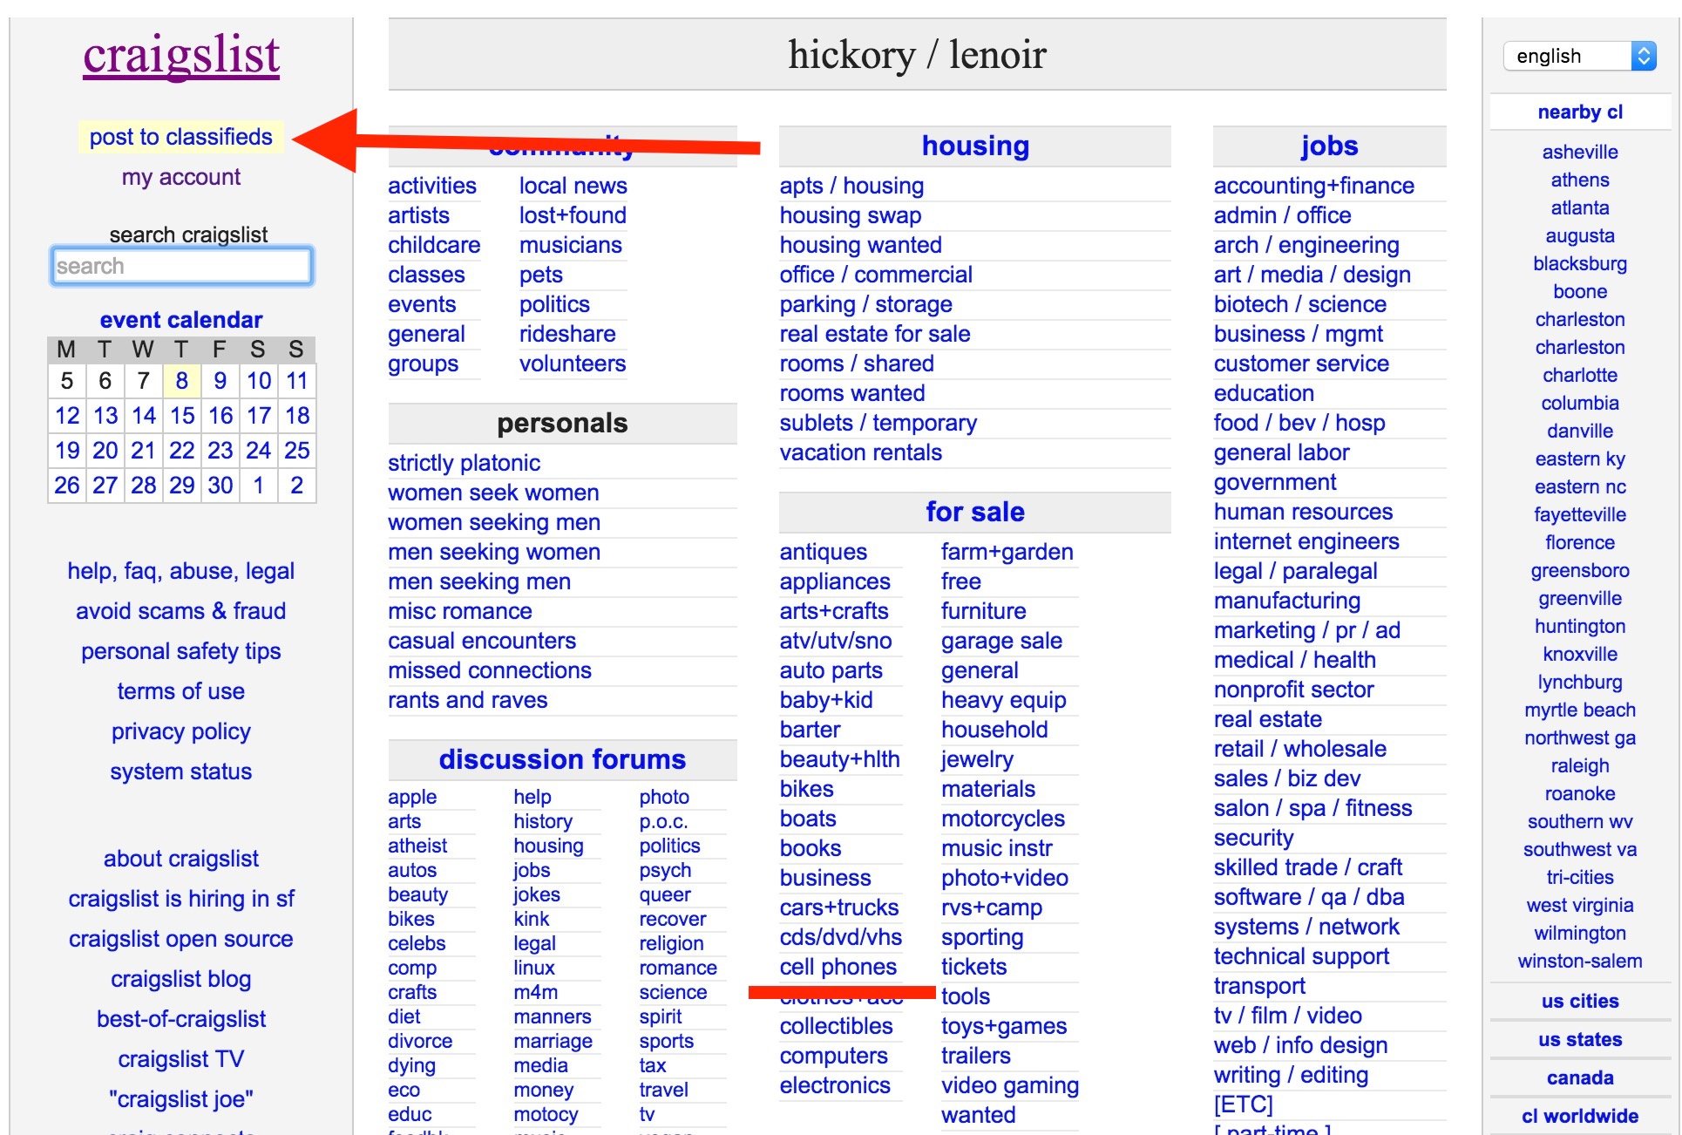1682x1135 pixels.
Task: Open the linux forum
Action: (x=534, y=968)
